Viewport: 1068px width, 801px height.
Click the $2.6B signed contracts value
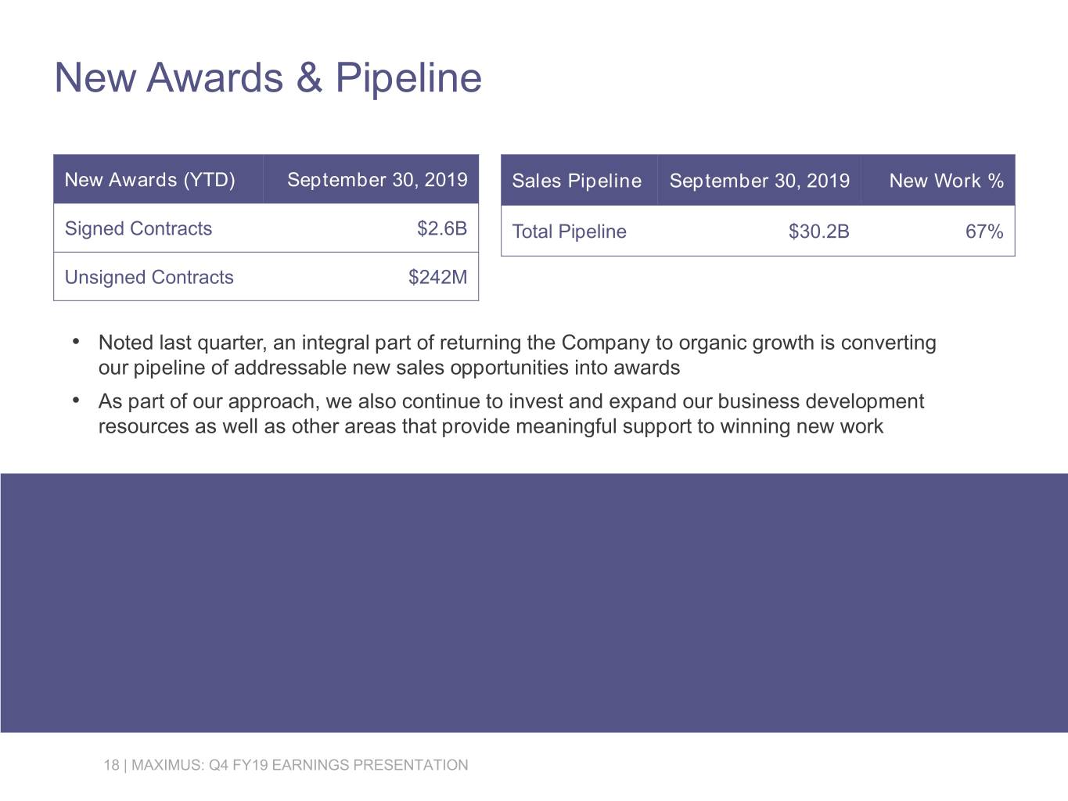click(x=442, y=228)
